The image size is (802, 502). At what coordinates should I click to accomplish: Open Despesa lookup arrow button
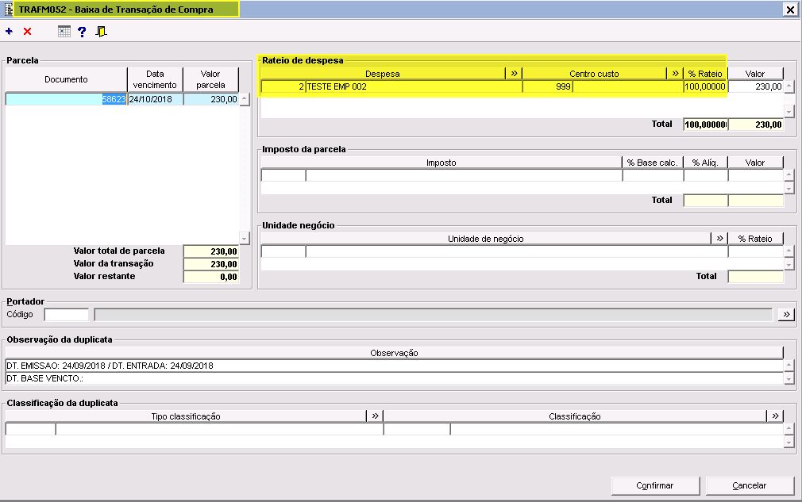[x=514, y=74]
